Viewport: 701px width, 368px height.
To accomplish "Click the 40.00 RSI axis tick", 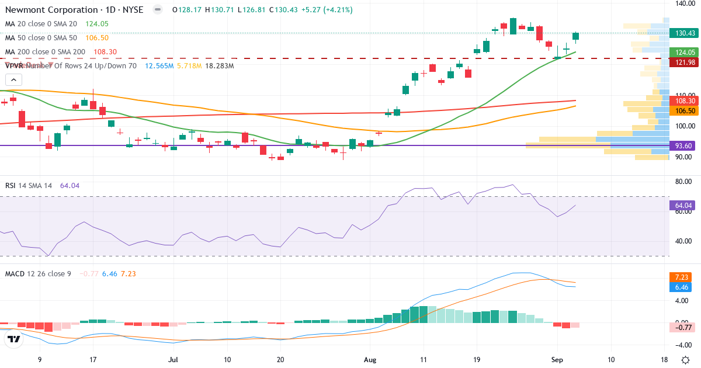I will 685,241.
